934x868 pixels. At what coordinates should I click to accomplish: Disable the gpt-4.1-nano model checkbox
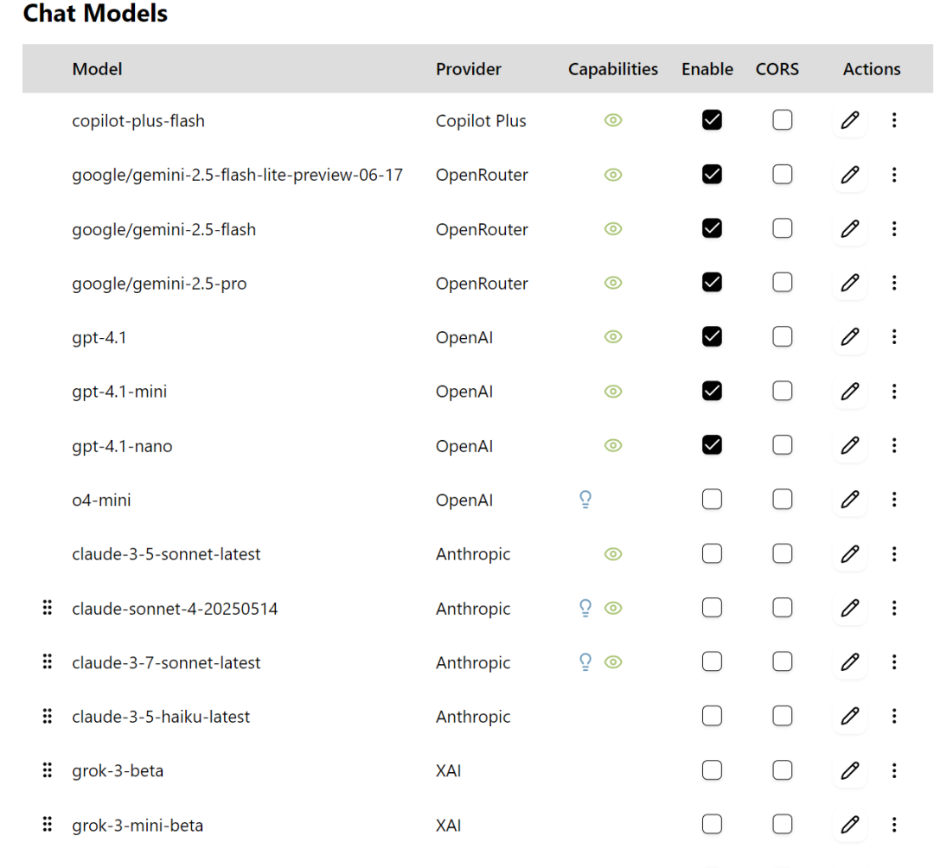(712, 445)
